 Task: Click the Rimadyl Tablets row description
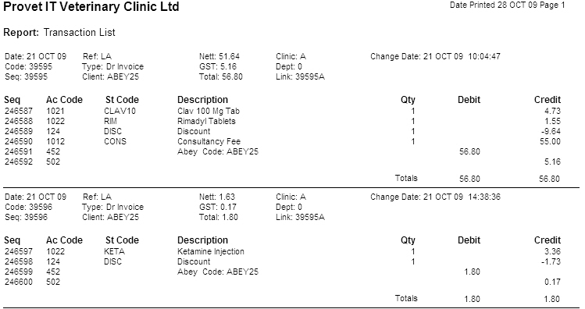coord(207,121)
